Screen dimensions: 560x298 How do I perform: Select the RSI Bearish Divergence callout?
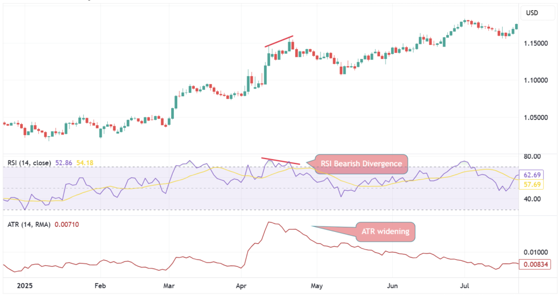361,164
